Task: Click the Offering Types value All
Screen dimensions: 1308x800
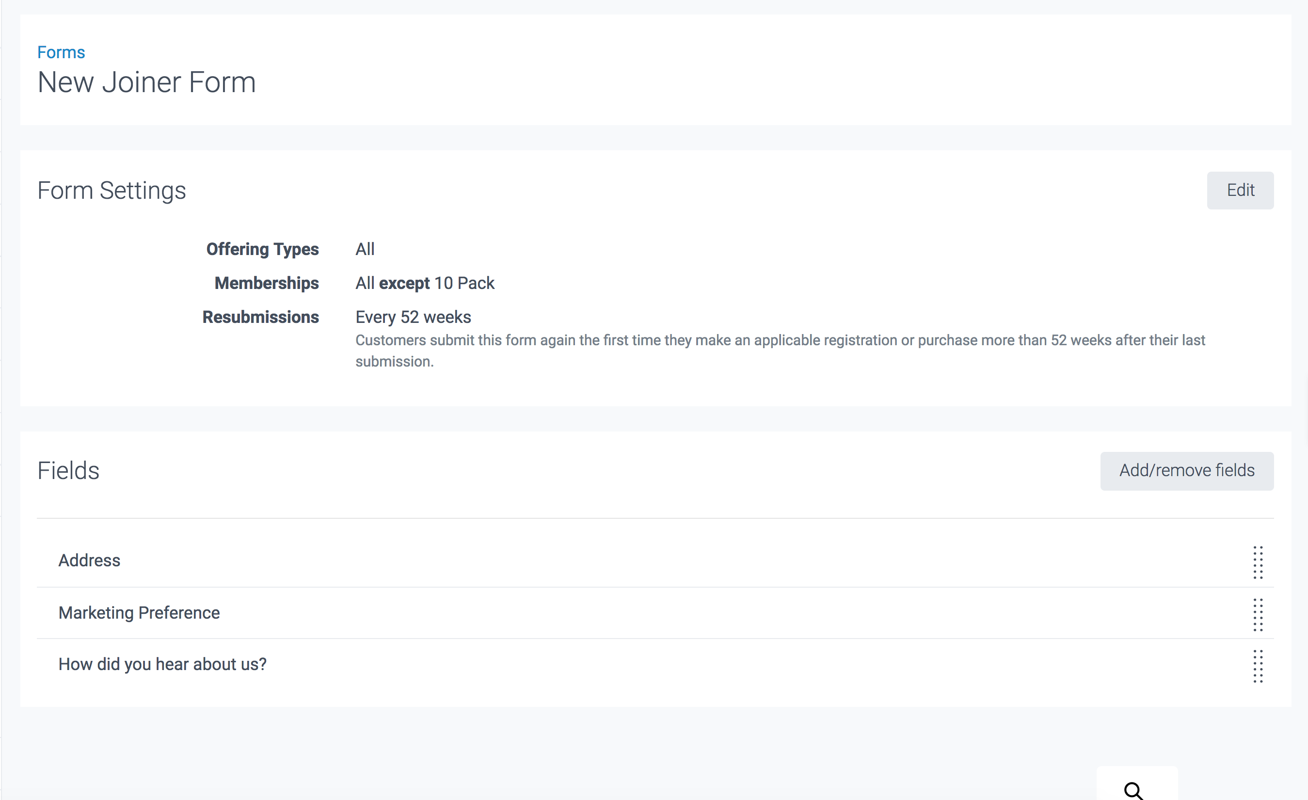Action: 365,249
